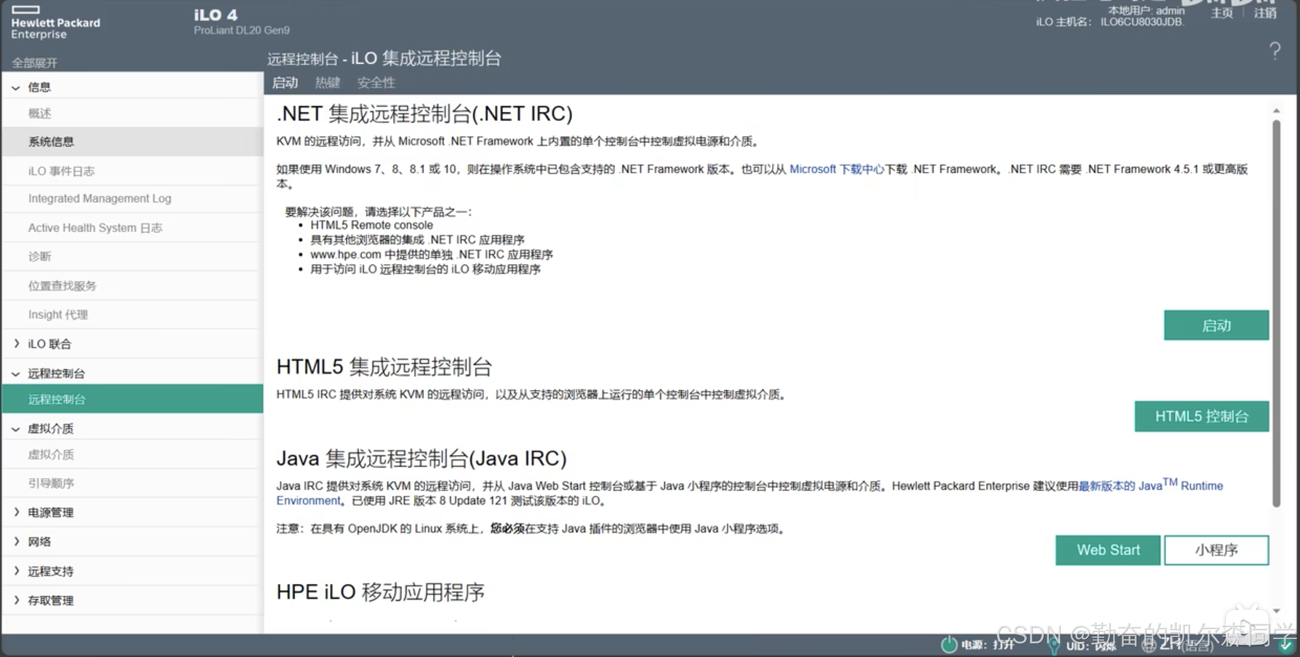Collapse the 虚拟介质 sidebar group
This screenshot has height=657, width=1300.
[x=16, y=429]
